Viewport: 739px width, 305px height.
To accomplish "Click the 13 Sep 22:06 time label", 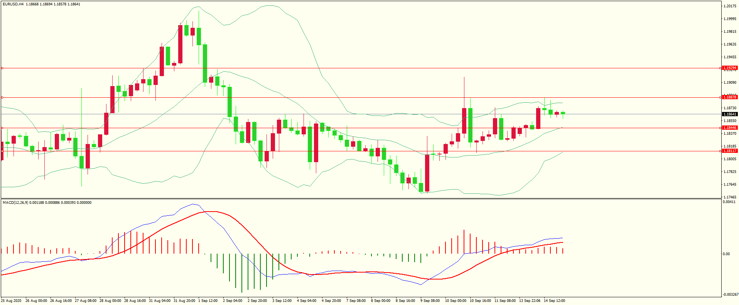I will pyautogui.click(x=530, y=301).
